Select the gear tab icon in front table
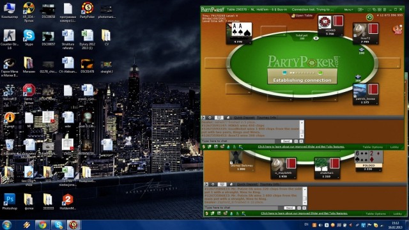The image size is (409, 230). point(210,118)
